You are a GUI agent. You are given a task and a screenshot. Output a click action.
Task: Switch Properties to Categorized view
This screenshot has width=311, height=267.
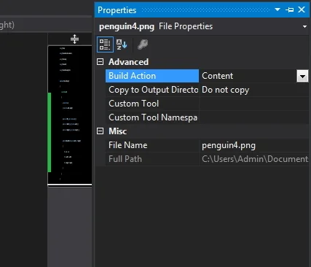pos(105,44)
